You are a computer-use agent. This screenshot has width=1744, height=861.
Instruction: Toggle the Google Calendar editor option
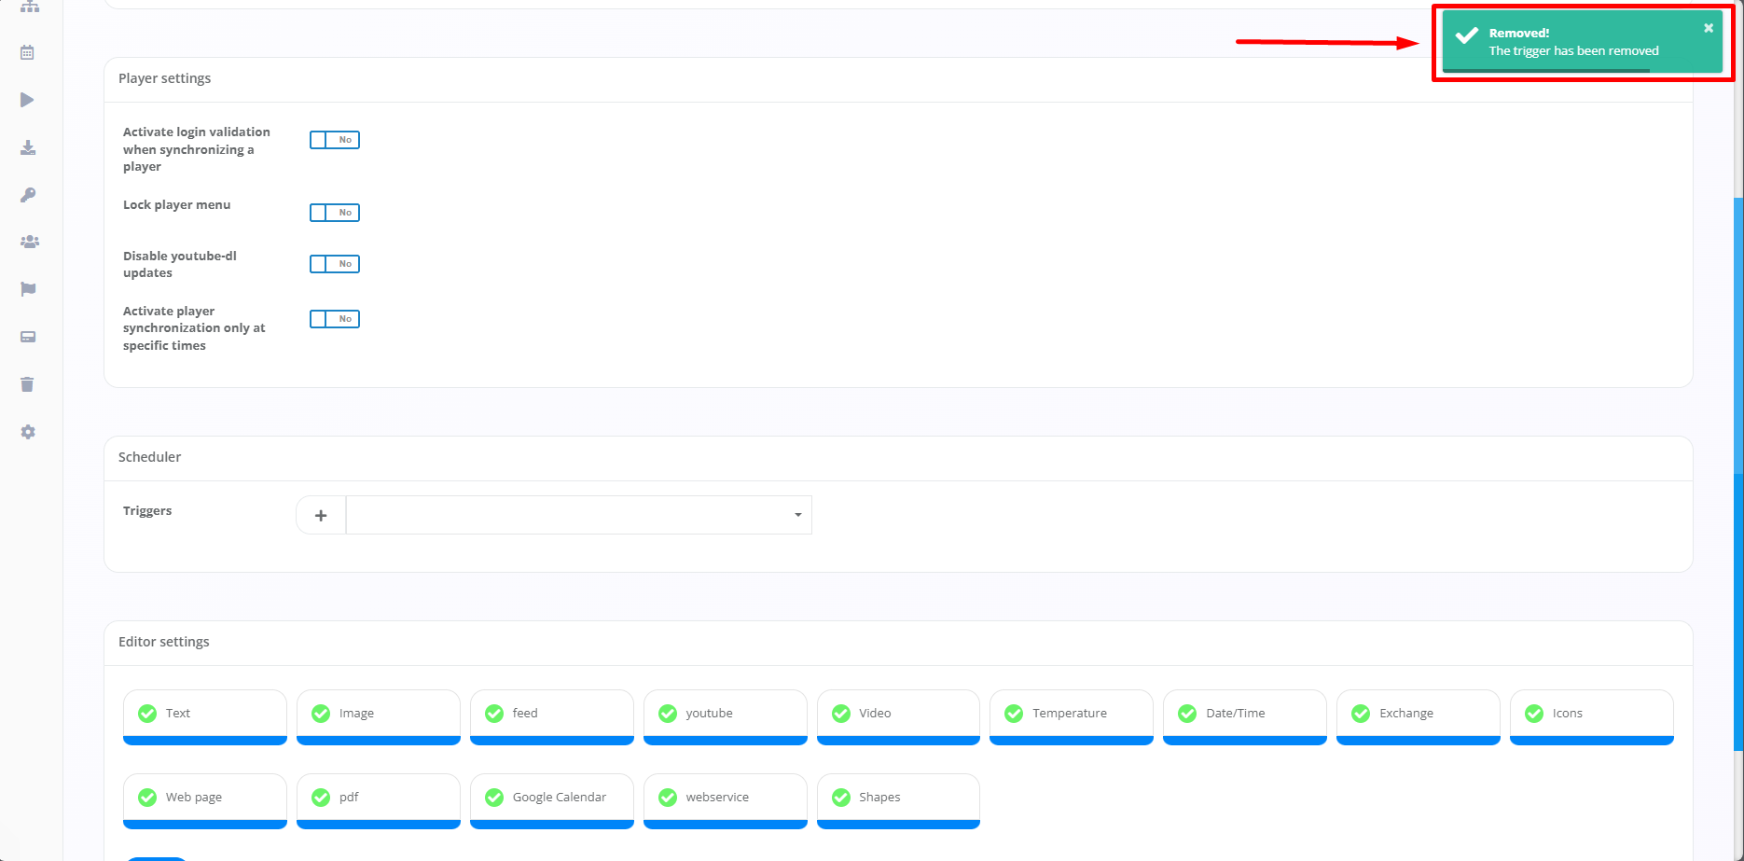(x=494, y=798)
